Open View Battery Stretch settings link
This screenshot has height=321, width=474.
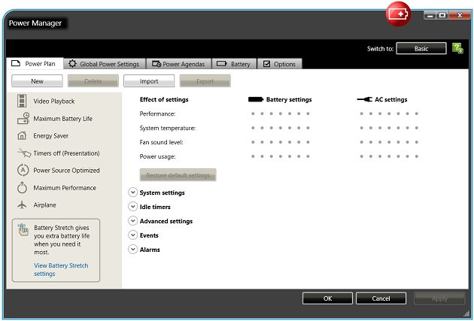click(61, 269)
